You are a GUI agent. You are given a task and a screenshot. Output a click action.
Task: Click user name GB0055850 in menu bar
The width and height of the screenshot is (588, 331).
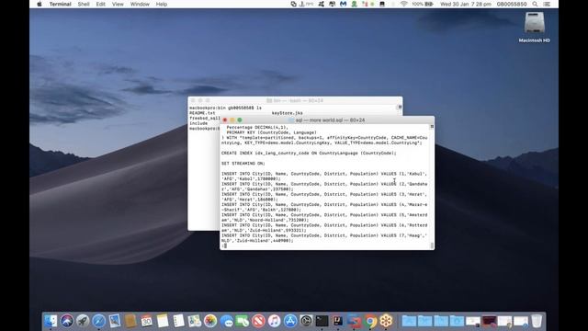[512, 4]
